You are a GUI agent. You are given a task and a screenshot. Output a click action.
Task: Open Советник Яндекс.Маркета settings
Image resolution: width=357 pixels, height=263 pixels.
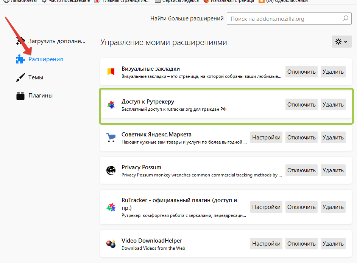pyautogui.click(x=266, y=138)
